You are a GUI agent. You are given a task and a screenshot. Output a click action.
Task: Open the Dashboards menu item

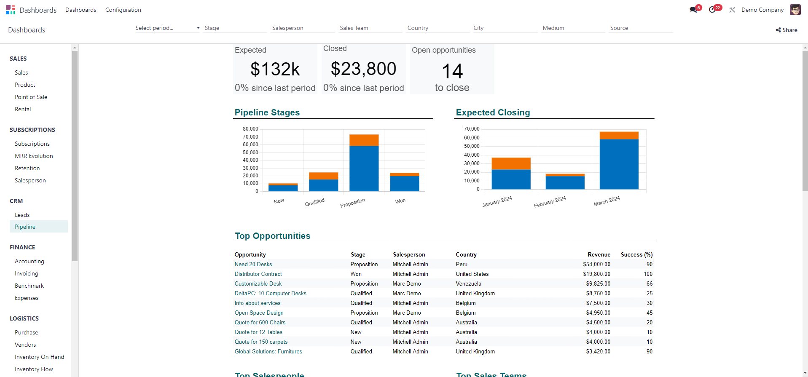click(81, 10)
